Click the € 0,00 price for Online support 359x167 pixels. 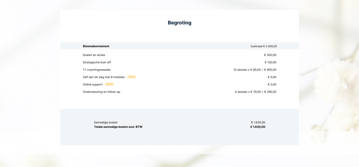click(x=272, y=85)
